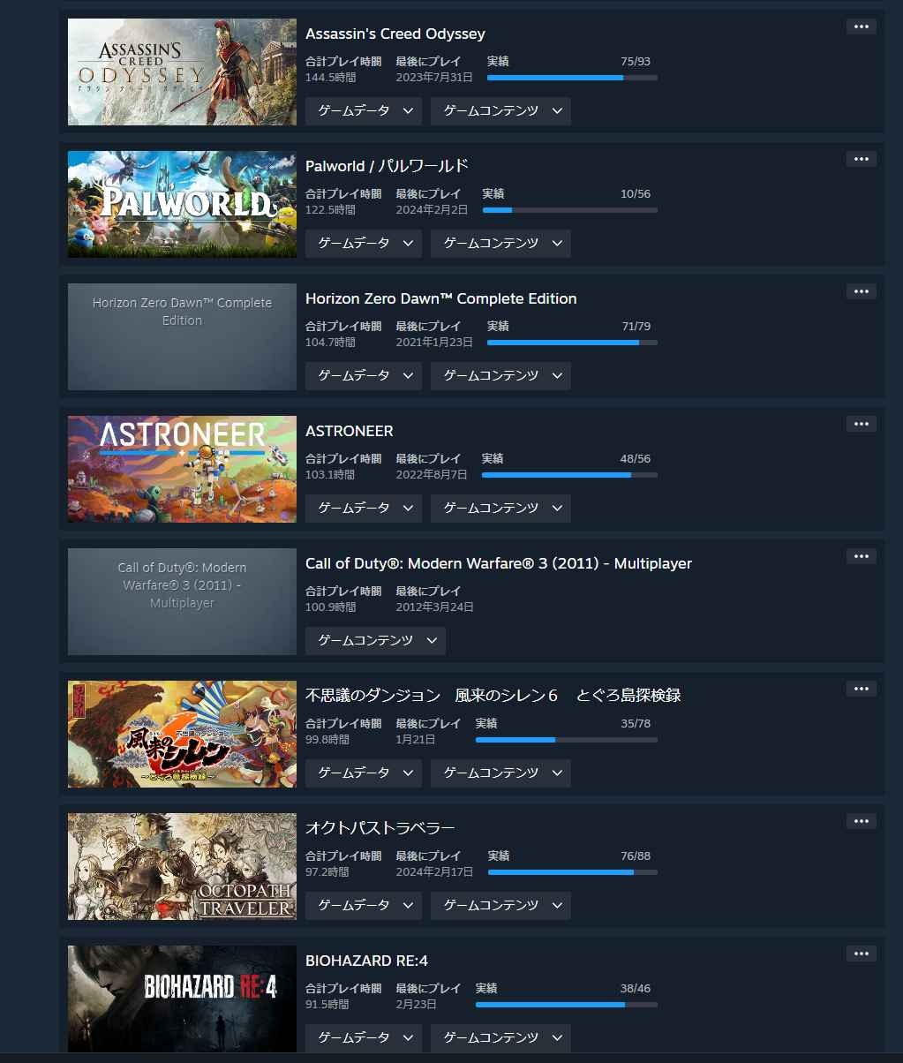The image size is (903, 1063).
Task: Expand the ゲームデータ dropdown for ASTRONEER
Action: 364,509
